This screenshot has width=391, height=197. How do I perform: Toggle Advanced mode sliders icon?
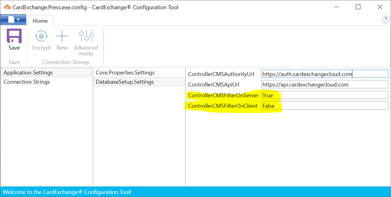pos(86,36)
